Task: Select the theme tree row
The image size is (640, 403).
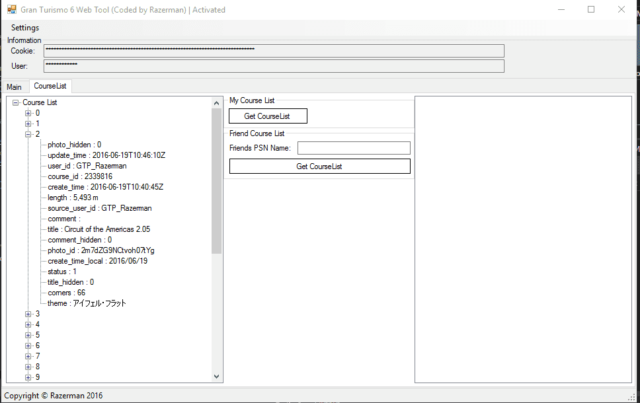Action: point(87,304)
